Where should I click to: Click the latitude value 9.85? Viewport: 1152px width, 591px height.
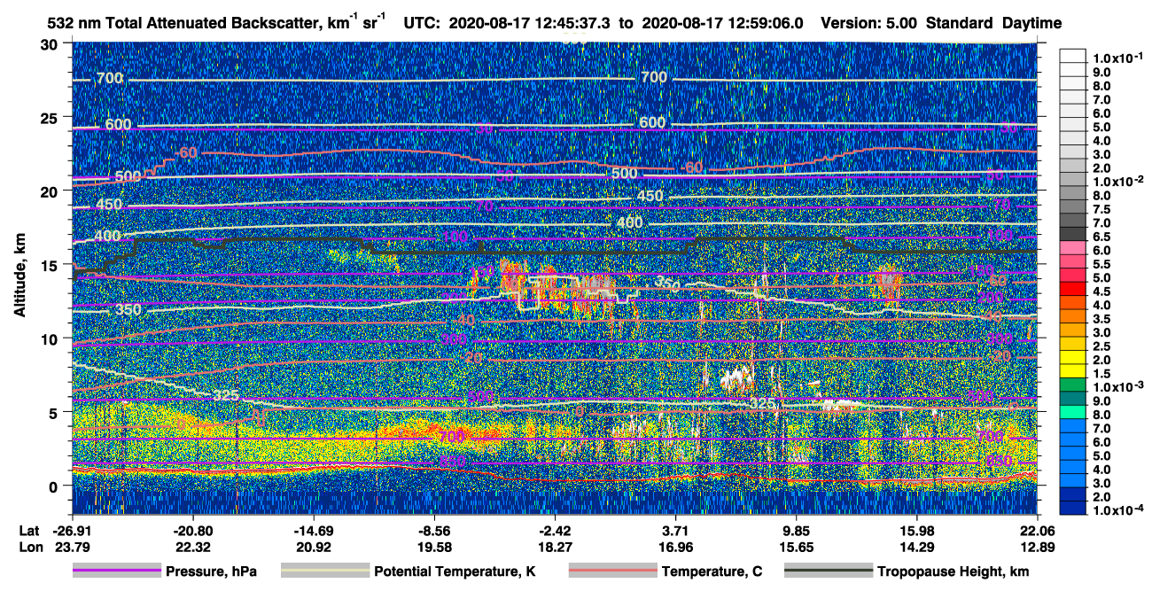tap(796, 530)
